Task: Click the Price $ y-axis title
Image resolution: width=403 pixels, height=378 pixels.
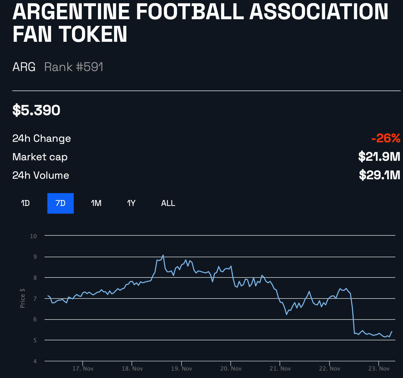Action: (23, 298)
